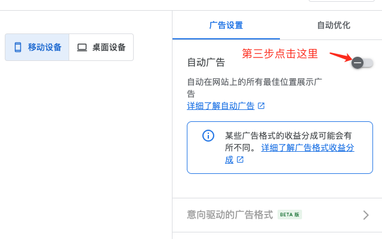Select the 移动设备 device option label

point(45,47)
